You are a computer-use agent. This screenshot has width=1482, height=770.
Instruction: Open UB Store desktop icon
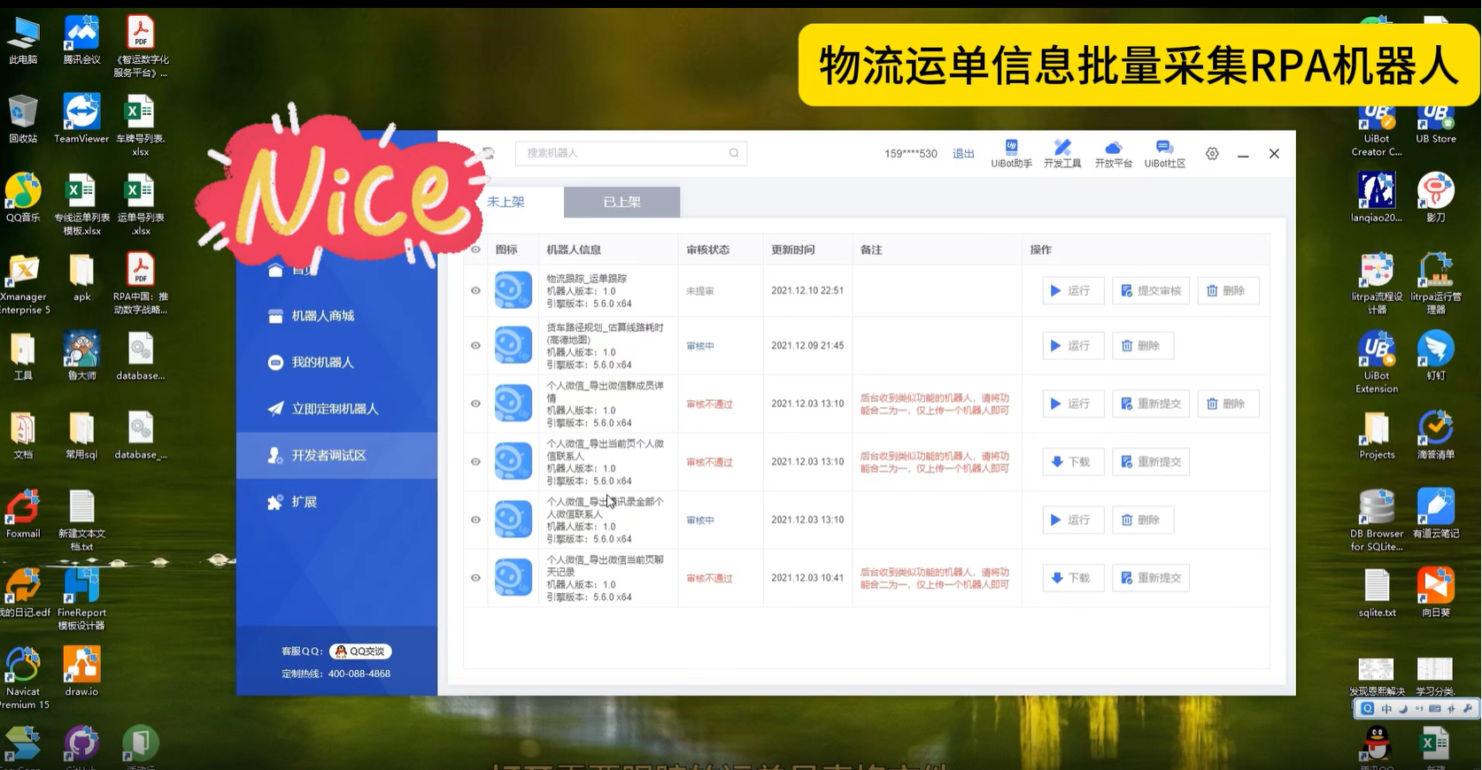pos(1435,124)
